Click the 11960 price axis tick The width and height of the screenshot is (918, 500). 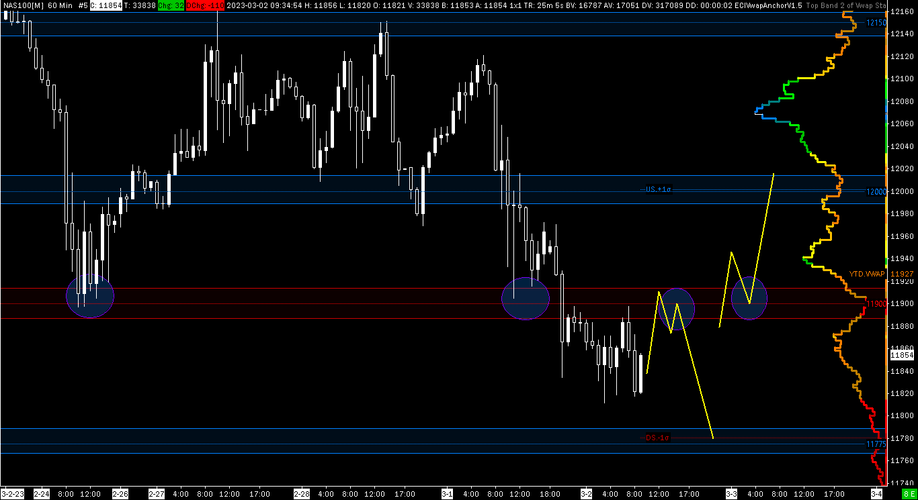[901, 236]
